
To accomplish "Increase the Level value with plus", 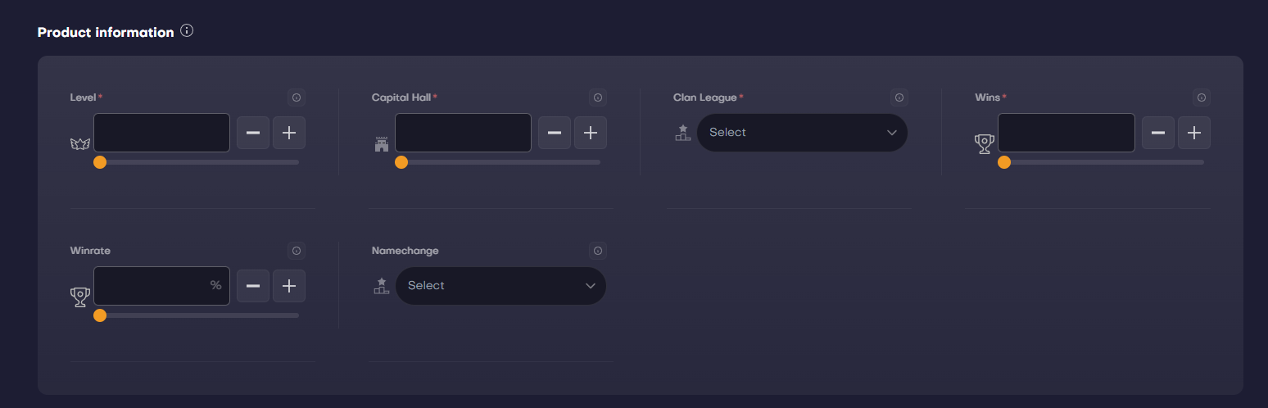I will pos(289,133).
